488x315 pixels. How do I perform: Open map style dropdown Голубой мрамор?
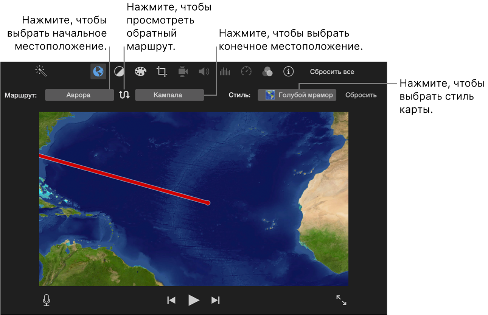297,95
